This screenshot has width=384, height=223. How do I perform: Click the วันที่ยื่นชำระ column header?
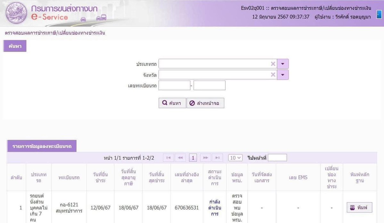(x=101, y=177)
